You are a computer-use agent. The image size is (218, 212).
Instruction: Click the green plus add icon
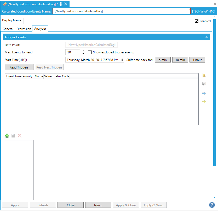[7, 136]
